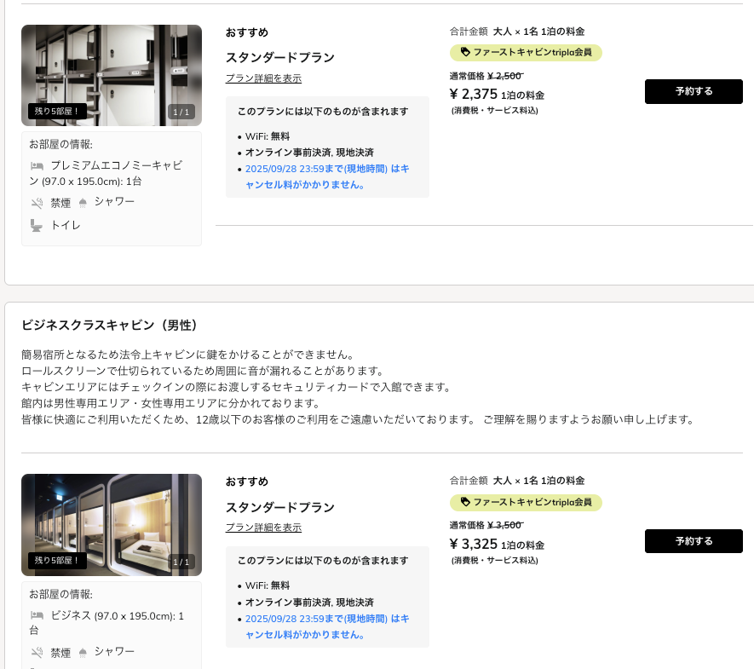
Task: Click the tag icon in ¥3,325 member badge
Action: [x=465, y=502]
